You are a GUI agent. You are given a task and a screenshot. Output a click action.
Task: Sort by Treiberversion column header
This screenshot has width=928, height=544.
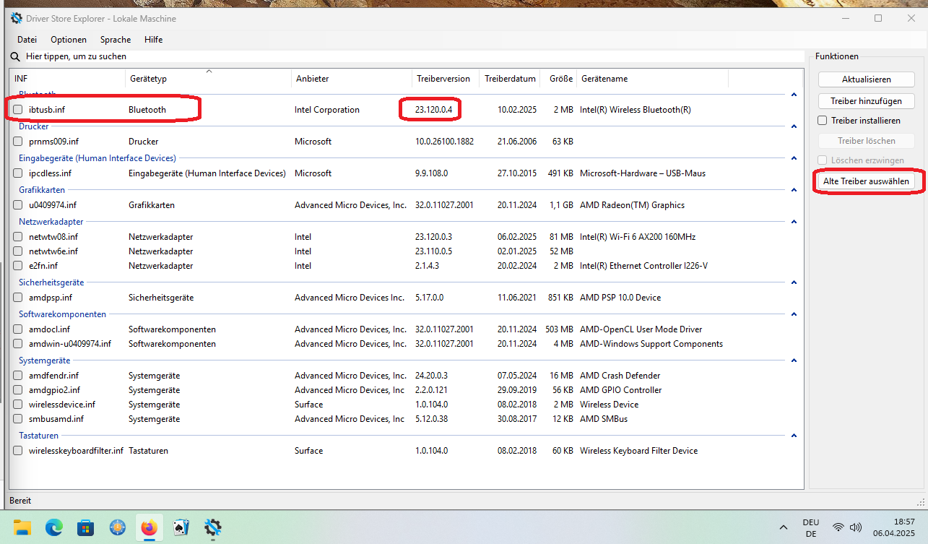coord(446,79)
